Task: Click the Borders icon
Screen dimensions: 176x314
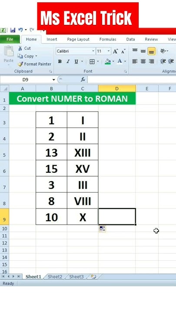Action: pyautogui.click(x=92, y=61)
